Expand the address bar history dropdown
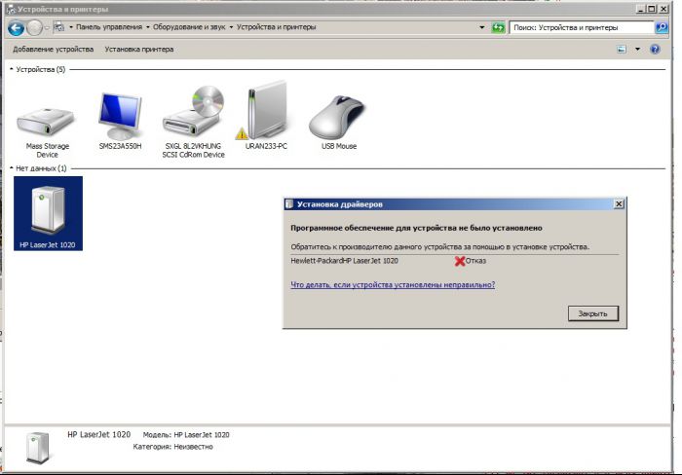682x475 pixels. [x=482, y=28]
